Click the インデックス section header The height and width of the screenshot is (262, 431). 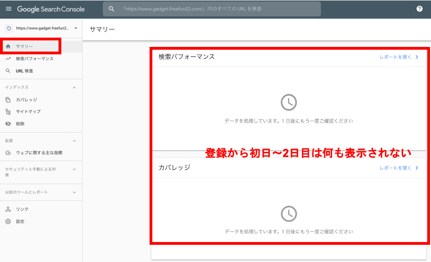click(17, 87)
